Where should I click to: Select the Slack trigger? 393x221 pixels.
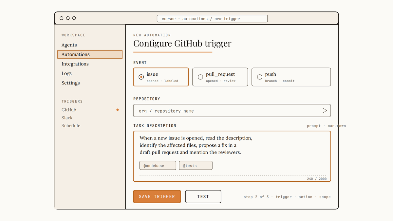click(x=67, y=118)
